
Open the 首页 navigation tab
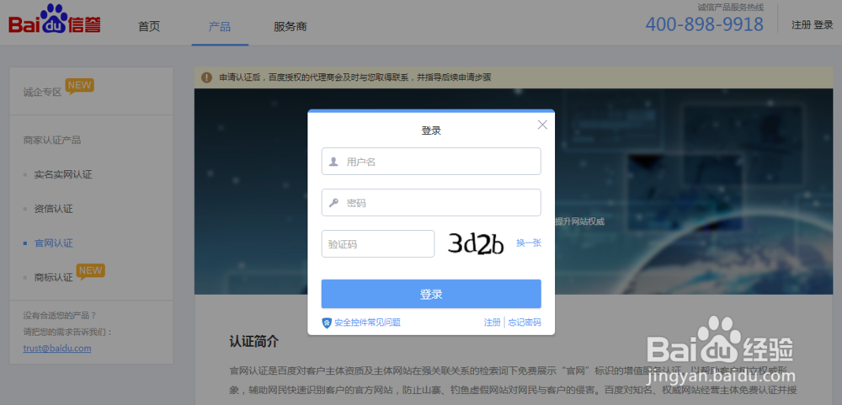click(x=149, y=26)
